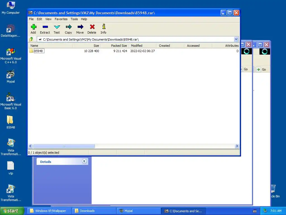Open the View menu
This screenshot has height=215, width=286.
[x=48, y=19]
